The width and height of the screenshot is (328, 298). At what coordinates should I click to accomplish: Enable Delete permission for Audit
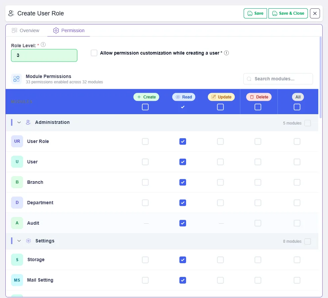pyautogui.click(x=258, y=223)
